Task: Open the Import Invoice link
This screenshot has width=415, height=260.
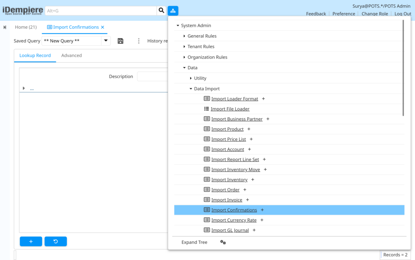Action: click(227, 200)
